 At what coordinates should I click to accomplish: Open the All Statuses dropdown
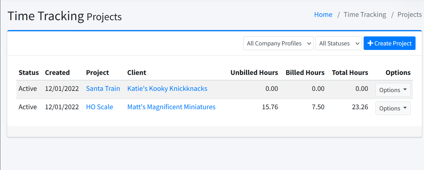tap(338, 43)
